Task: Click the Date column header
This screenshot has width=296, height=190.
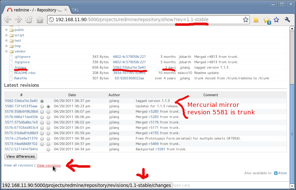Action: click(72, 95)
